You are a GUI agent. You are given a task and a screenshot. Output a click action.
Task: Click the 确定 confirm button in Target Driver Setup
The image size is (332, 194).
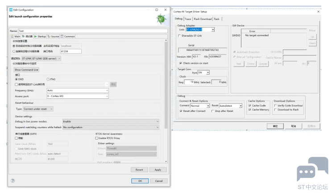(x=275, y=126)
